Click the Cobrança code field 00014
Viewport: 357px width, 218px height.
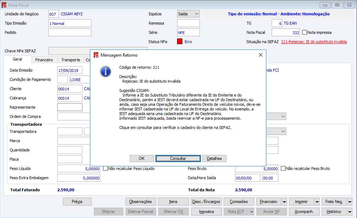click(x=70, y=98)
